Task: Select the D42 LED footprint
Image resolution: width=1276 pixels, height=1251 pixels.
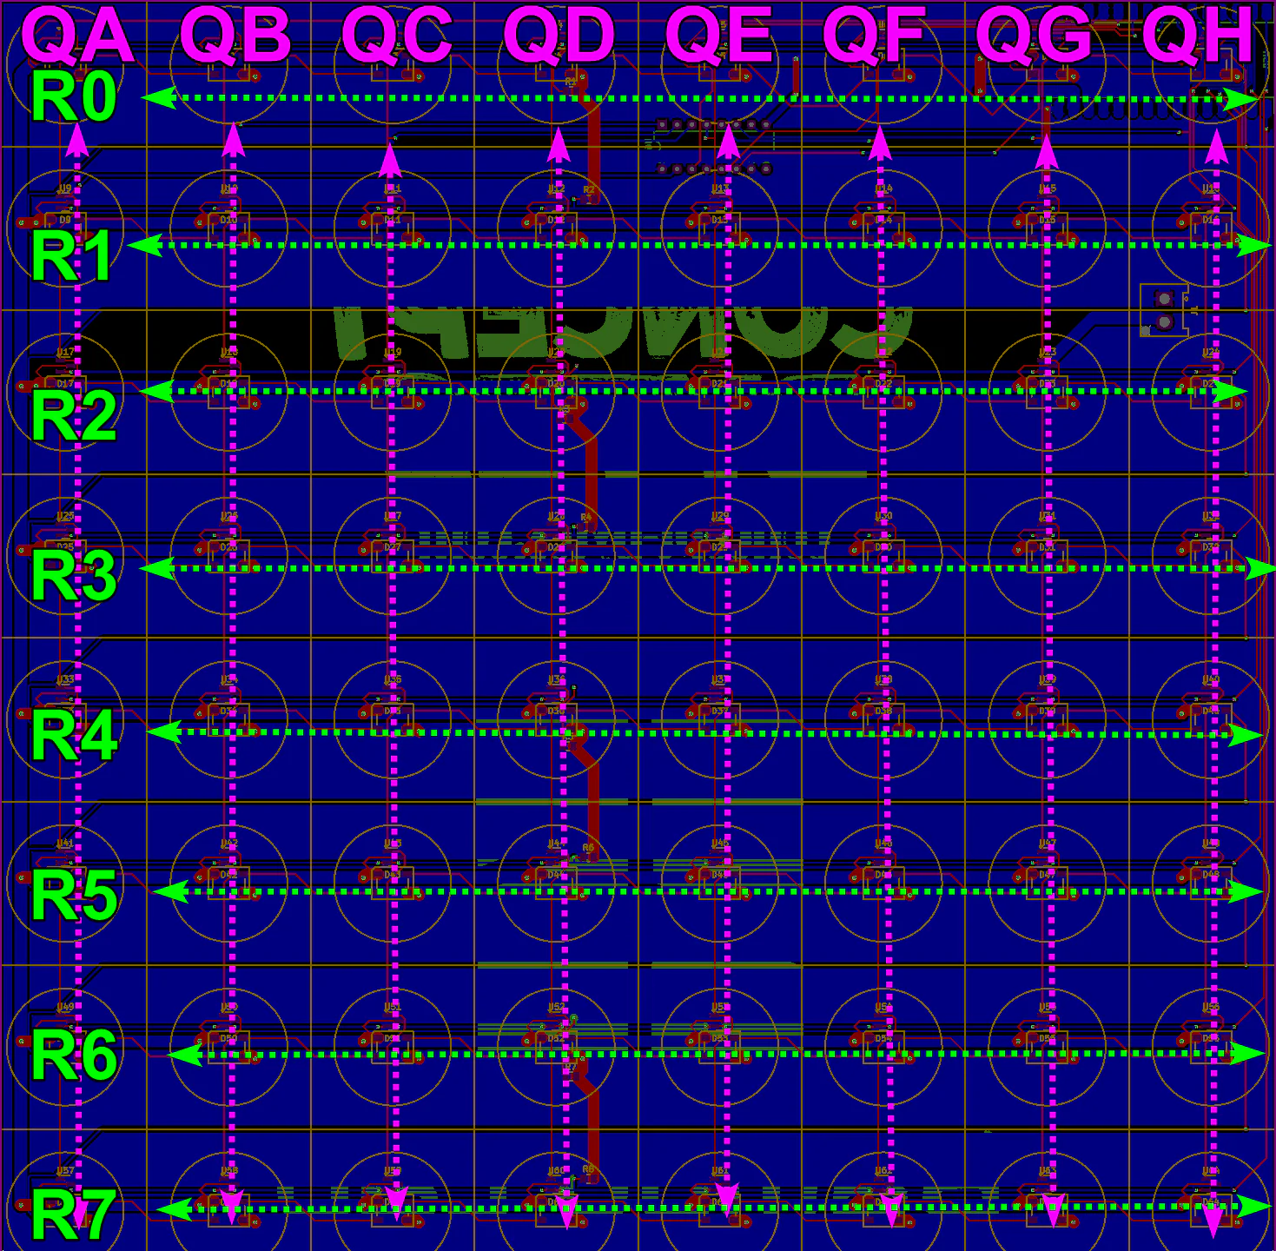Action: [228, 883]
